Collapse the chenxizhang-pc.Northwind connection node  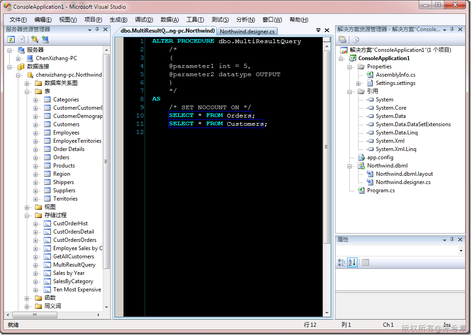click(18, 75)
